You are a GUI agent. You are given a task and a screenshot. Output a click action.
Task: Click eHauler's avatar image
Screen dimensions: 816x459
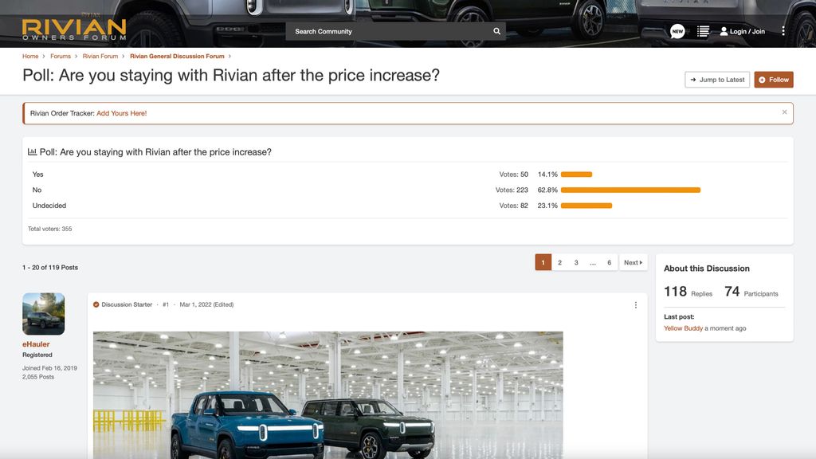(44, 314)
